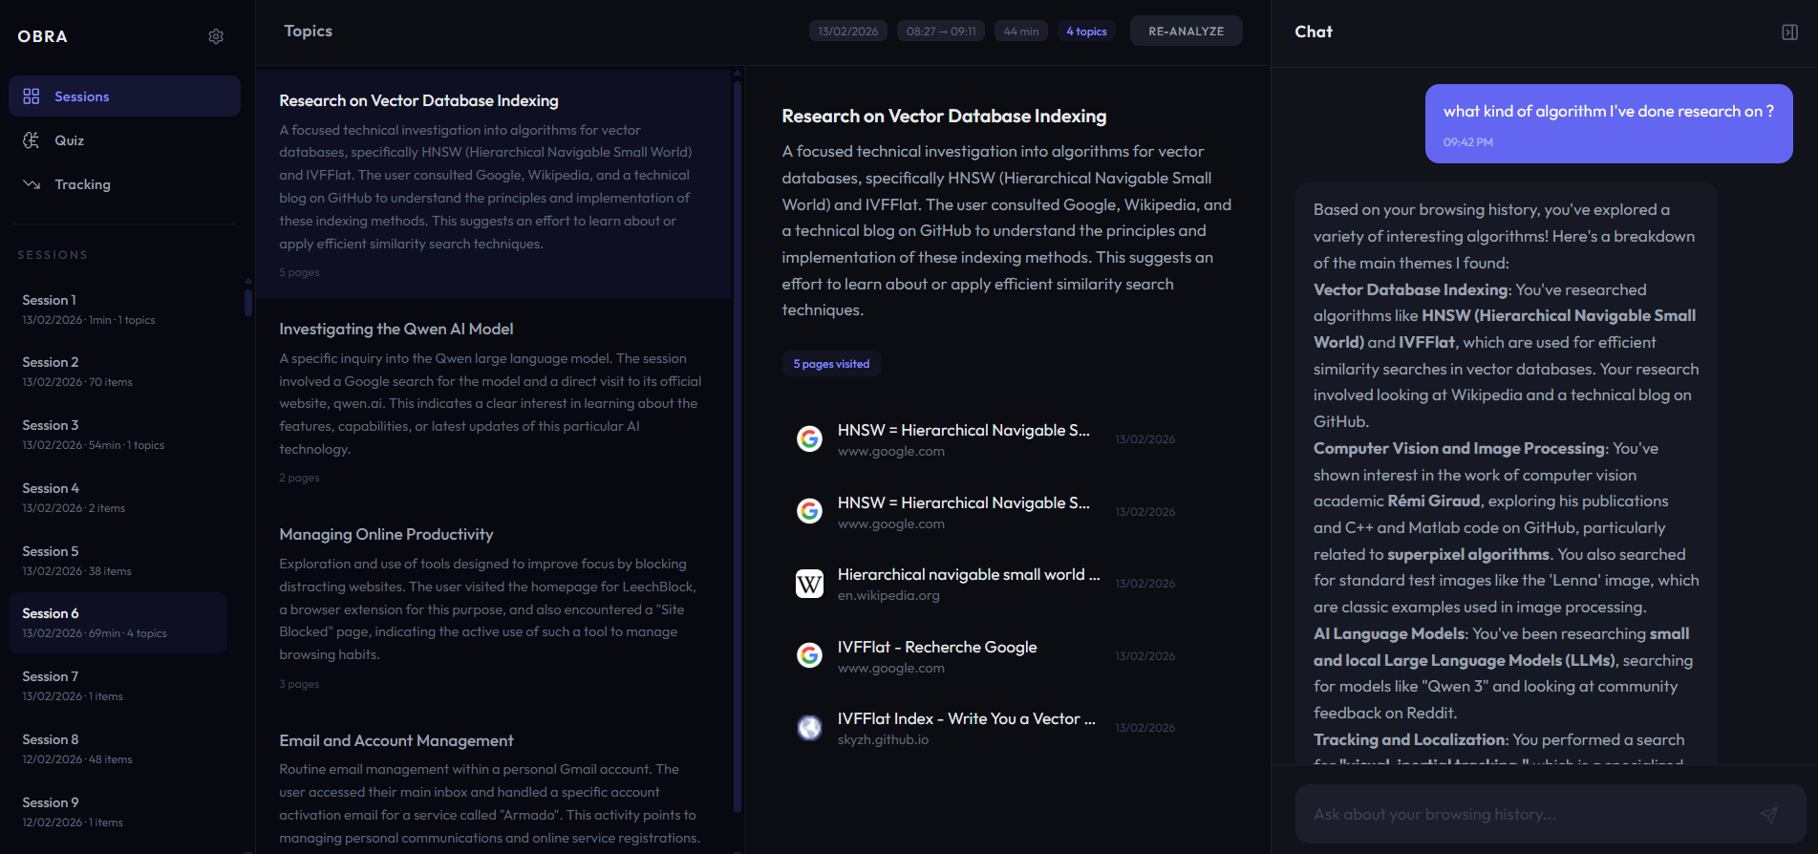Click the 44 min duration badge
This screenshot has height=854, width=1818.
click(1021, 32)
